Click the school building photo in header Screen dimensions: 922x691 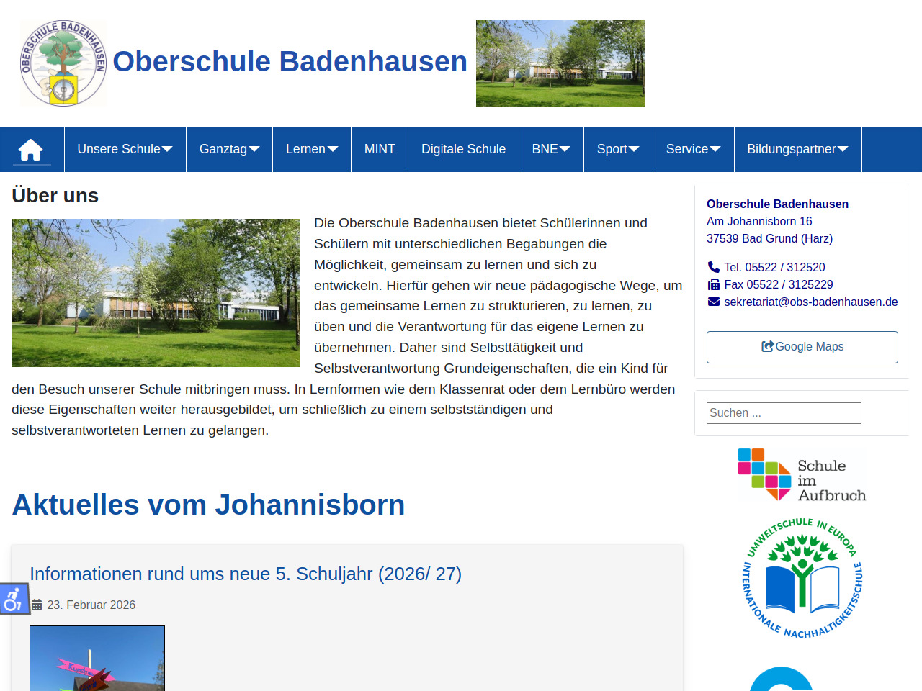coord(560,63)
